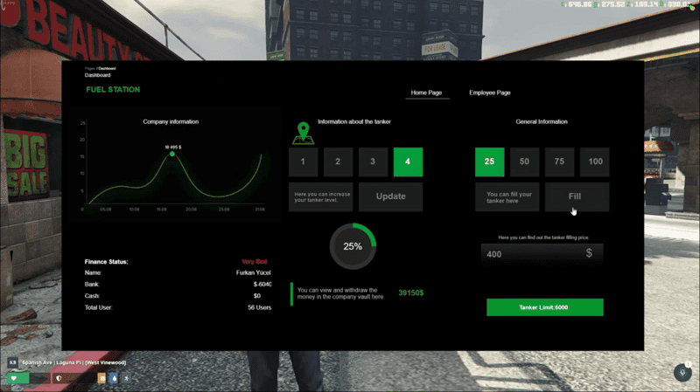
Task: Open the Employee Page tab
Action: click(x=490, y=93)
